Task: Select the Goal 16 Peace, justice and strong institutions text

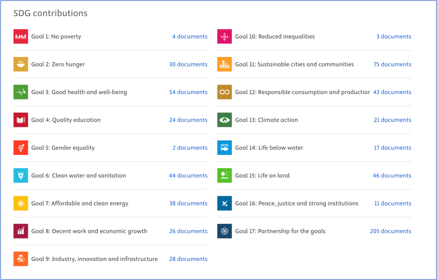Action: point(297,203)
